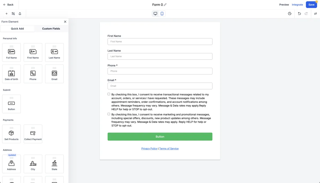The height and width of the screenshot is (183, 320).
Task: Click the undo arrow icon
Action: coord(299,14)
